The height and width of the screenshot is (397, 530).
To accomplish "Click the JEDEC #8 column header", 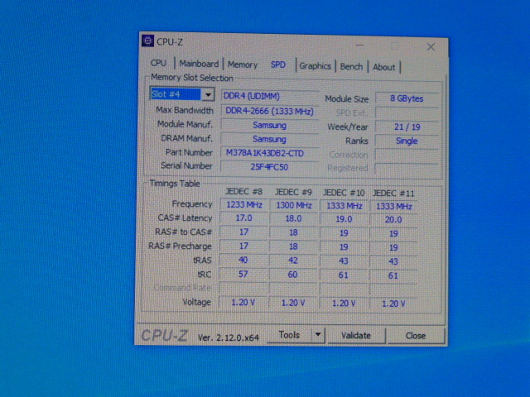I will click(x=243, y=191).
